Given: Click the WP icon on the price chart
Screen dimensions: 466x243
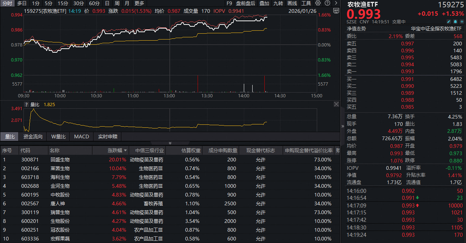Looking at the screenshot, I should click(x=336, y=11).
